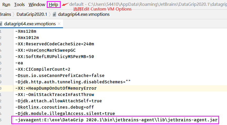
Task: Click the -Dkotlinx.coroutines.debug=off line
Action: tap(55, 107)
